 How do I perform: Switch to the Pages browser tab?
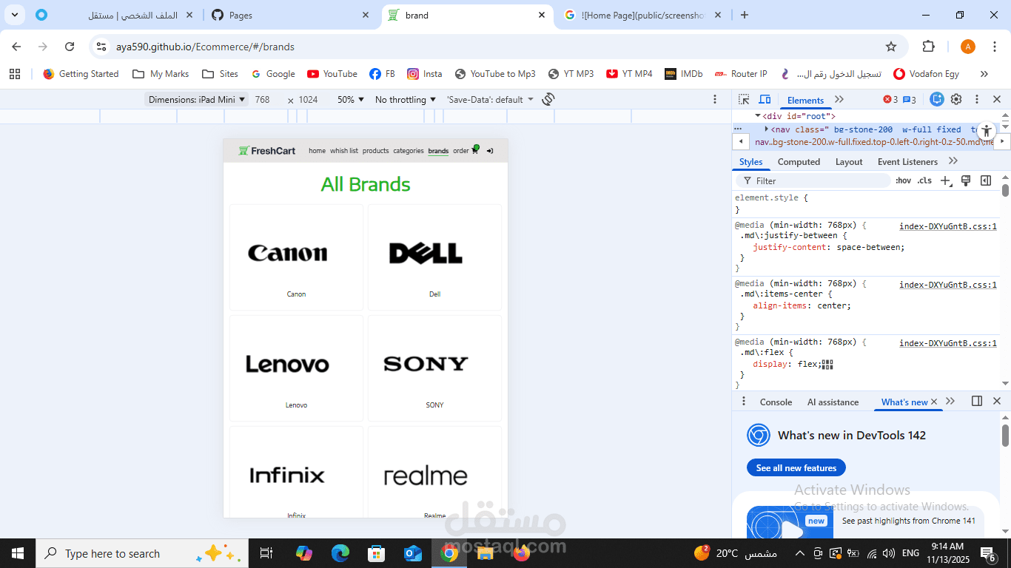(x=290, y=15)
